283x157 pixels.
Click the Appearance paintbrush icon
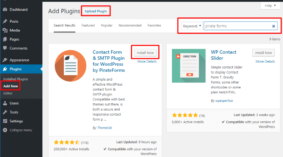coord(5,60)
